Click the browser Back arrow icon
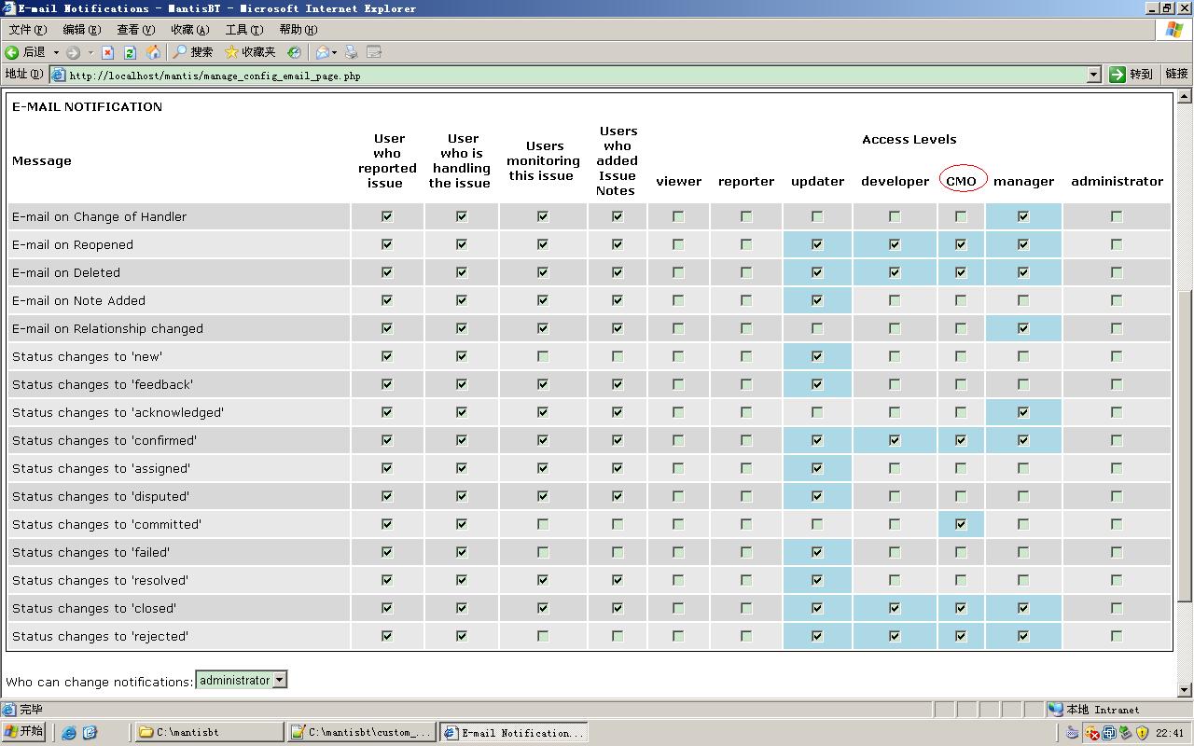This screenshot has width=1194, height=746. pos(13,52)
